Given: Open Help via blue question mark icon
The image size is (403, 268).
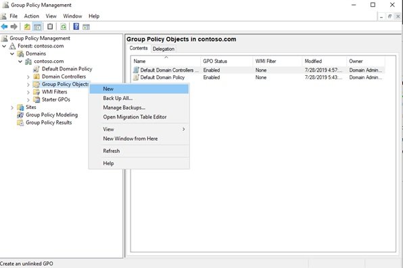Looking at the screenshot, I should coord(76,26).
